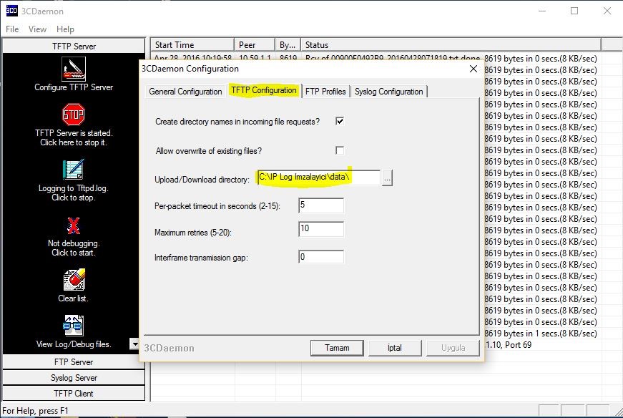This screenshot has height=418, width=623.
Task: Toggle Create directory names checkbox
Action: (x=340, y=122)
